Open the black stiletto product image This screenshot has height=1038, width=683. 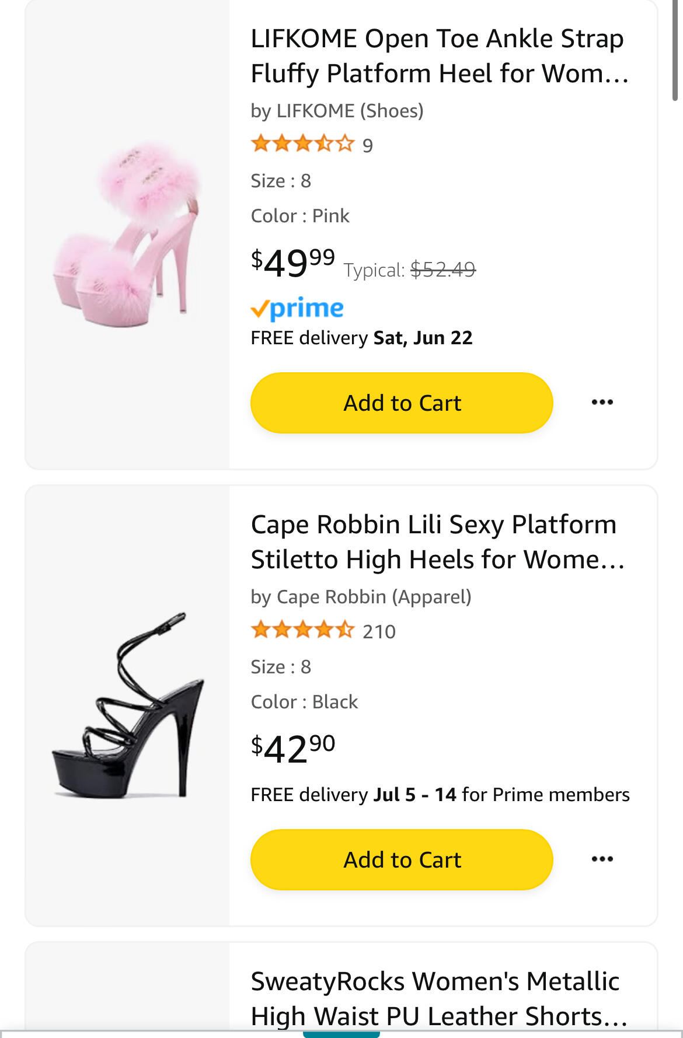click(127, 705)
